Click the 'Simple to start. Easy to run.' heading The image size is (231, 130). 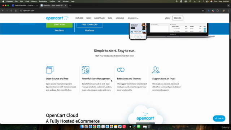[x=114, y=51]
